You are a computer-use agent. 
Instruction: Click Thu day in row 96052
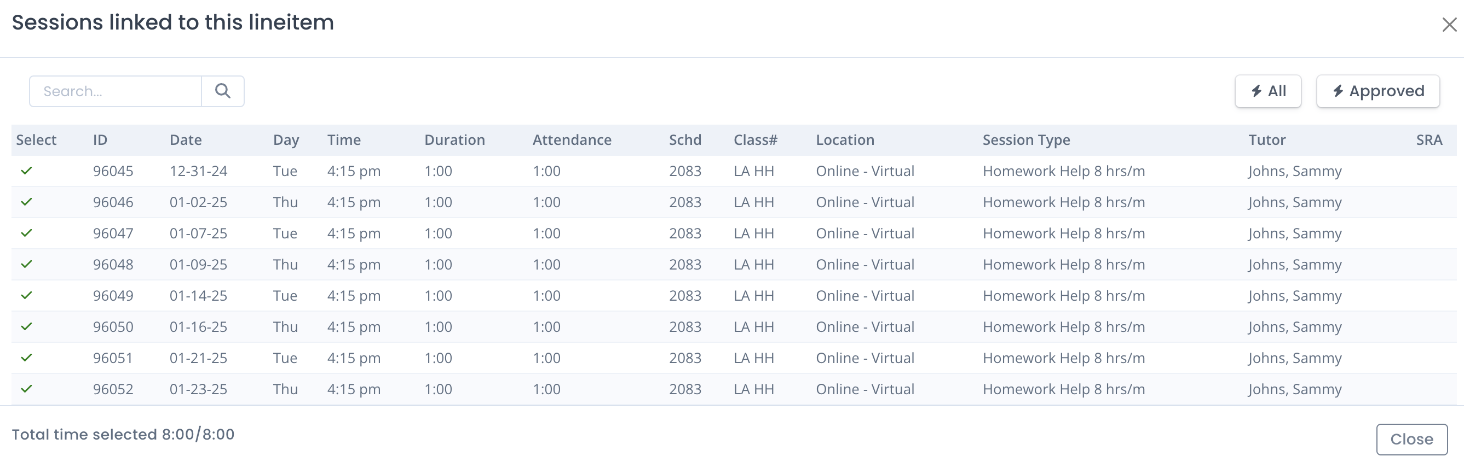[285, 390]
